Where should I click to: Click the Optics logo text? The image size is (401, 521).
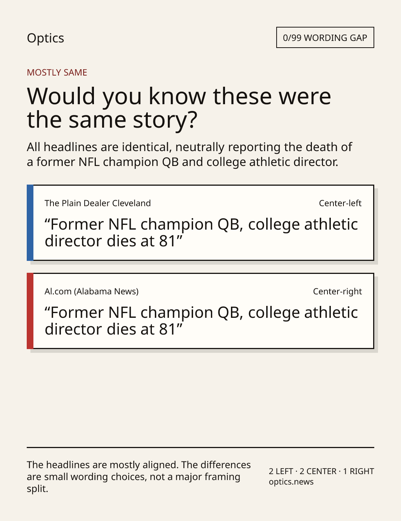click(x=45, y=38)
